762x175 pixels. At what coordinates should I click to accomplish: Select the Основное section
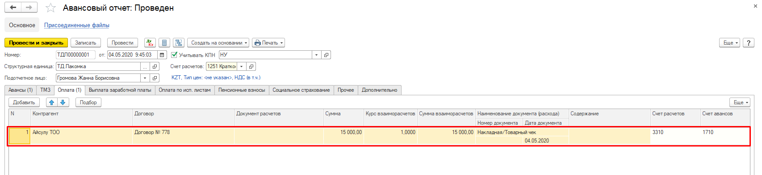(22, 25)
